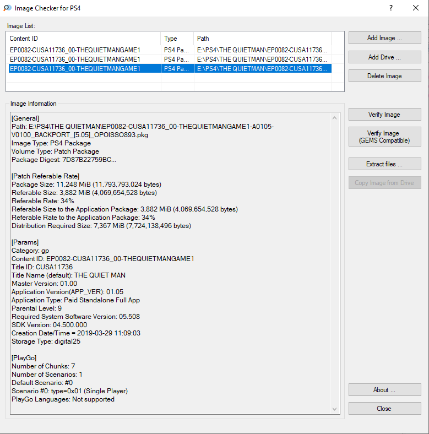Click the scroll-down arrow in Image Information
This screenshot has height=434, width=429.
[x=335, y=409]
